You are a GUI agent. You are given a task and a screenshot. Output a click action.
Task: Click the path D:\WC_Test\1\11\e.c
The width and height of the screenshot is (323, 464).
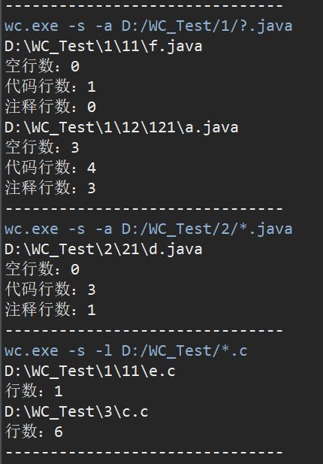90,372
